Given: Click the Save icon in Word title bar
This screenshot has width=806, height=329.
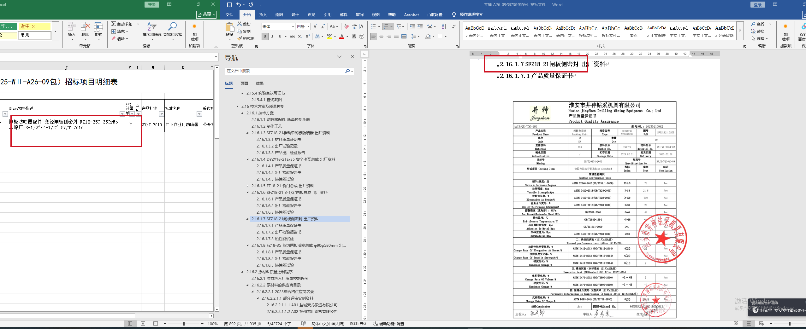Looking at the screenshot, I should (229, 4).
